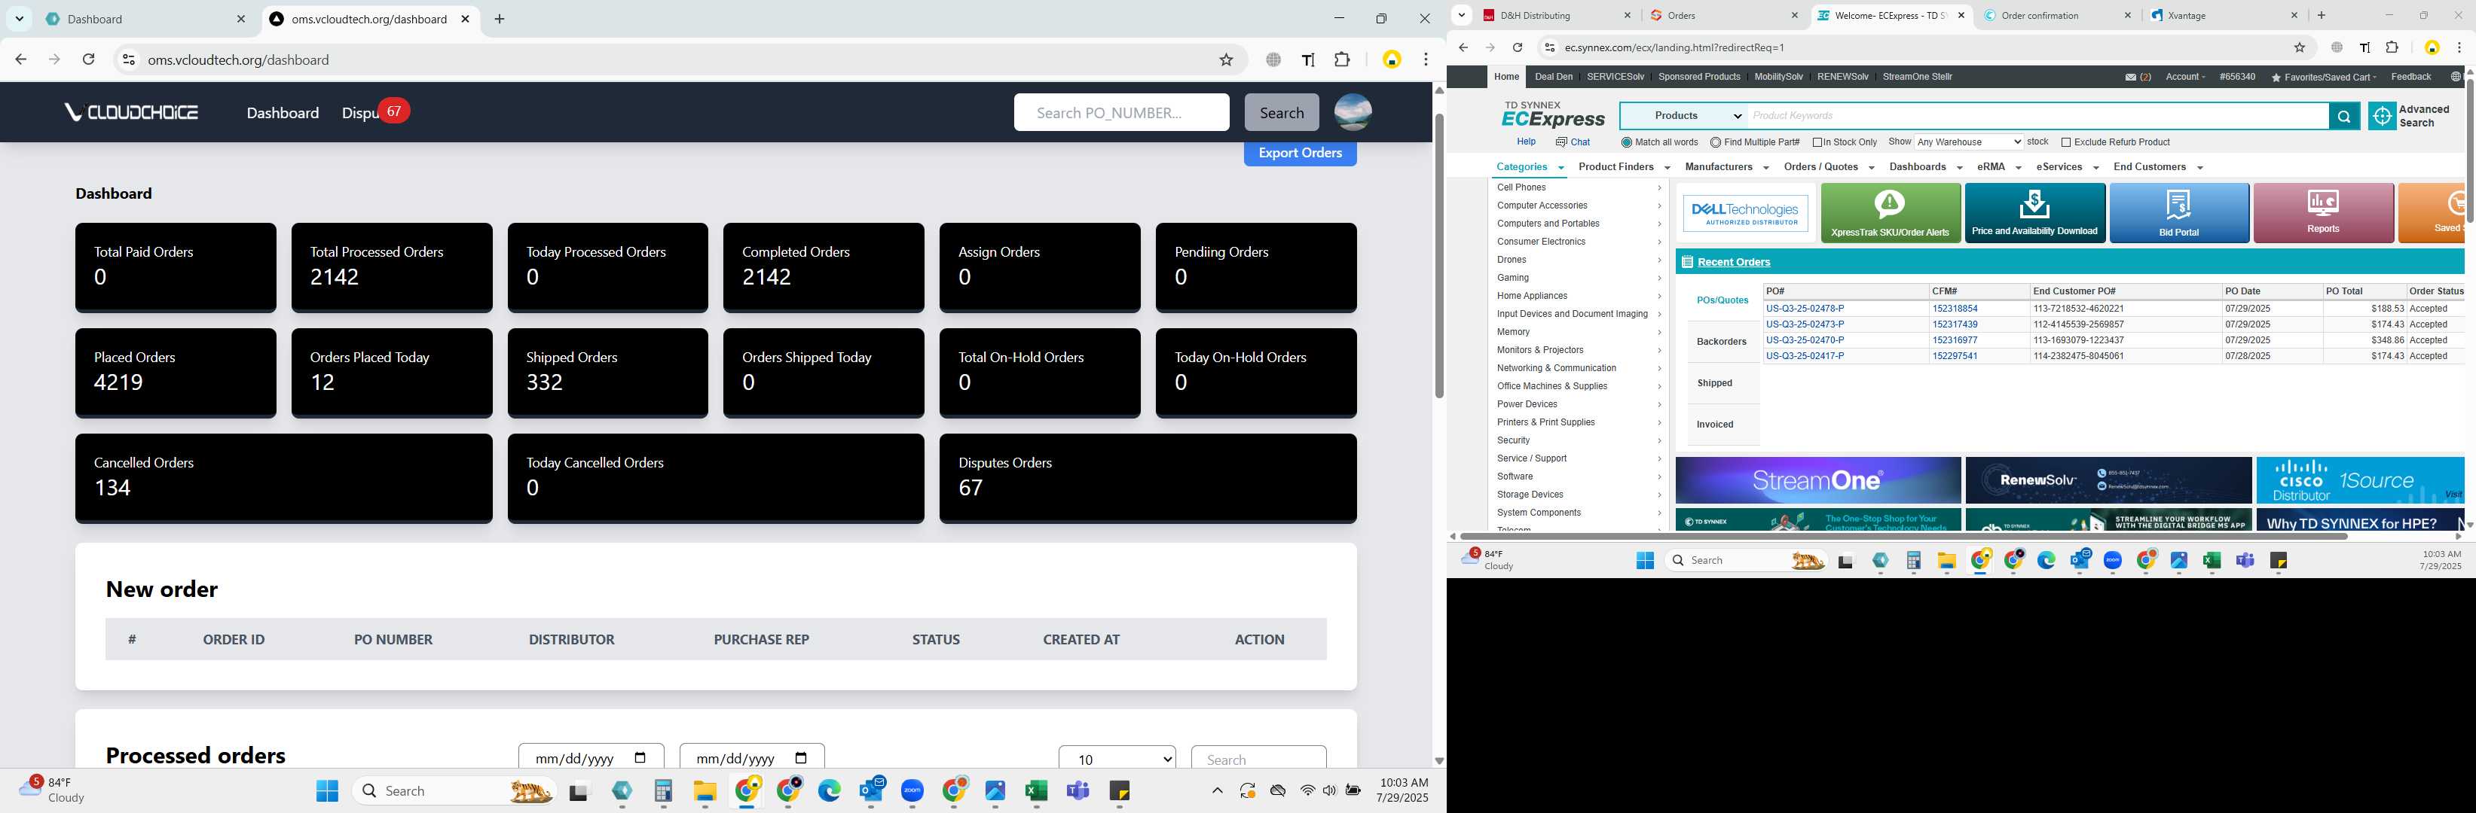Screen dimensions: 2476x813
Task: Expand the Product Finders menu
Action: [1624, 167]
